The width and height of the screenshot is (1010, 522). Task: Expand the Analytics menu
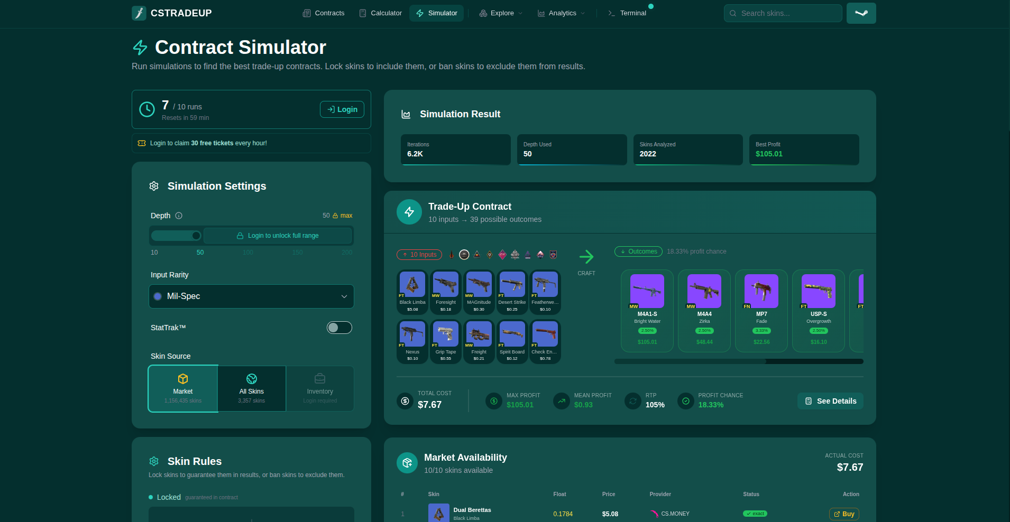coord(562,13)
